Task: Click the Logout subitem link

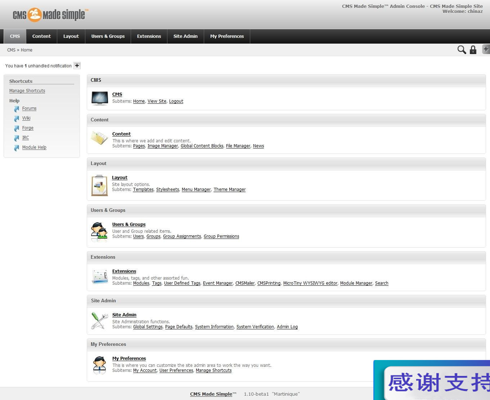Action: point(176,101)
